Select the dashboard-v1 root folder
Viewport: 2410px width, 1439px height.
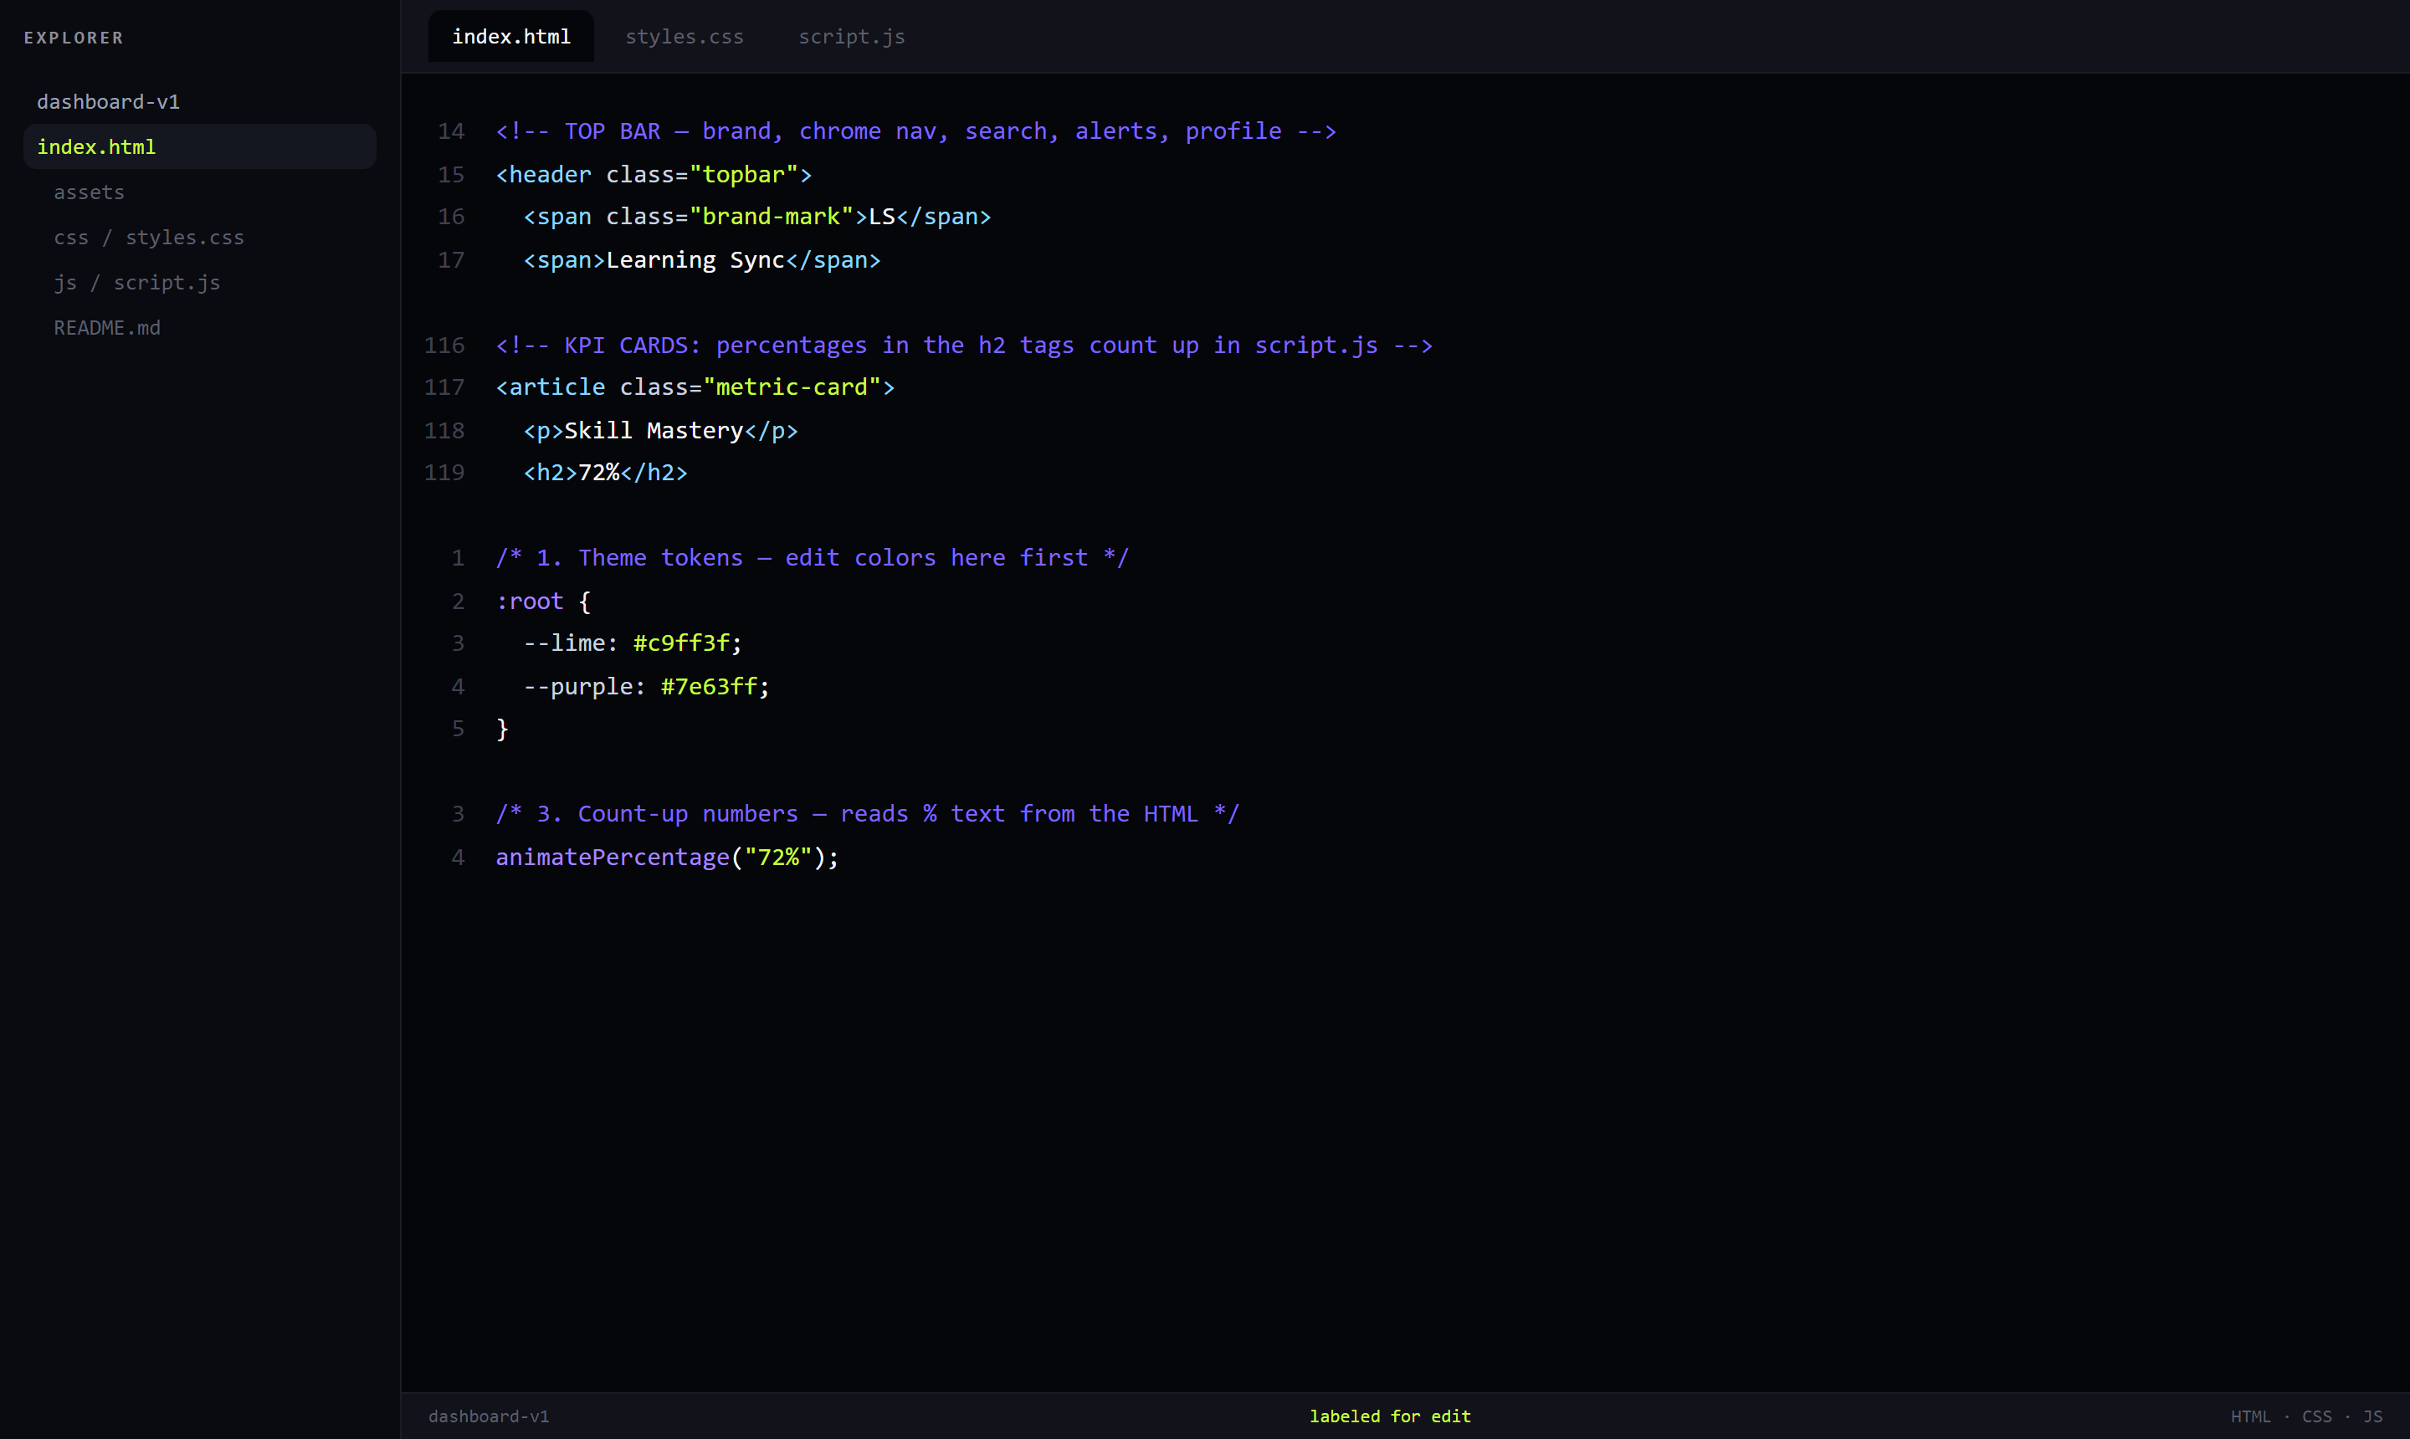click(108, 102)
